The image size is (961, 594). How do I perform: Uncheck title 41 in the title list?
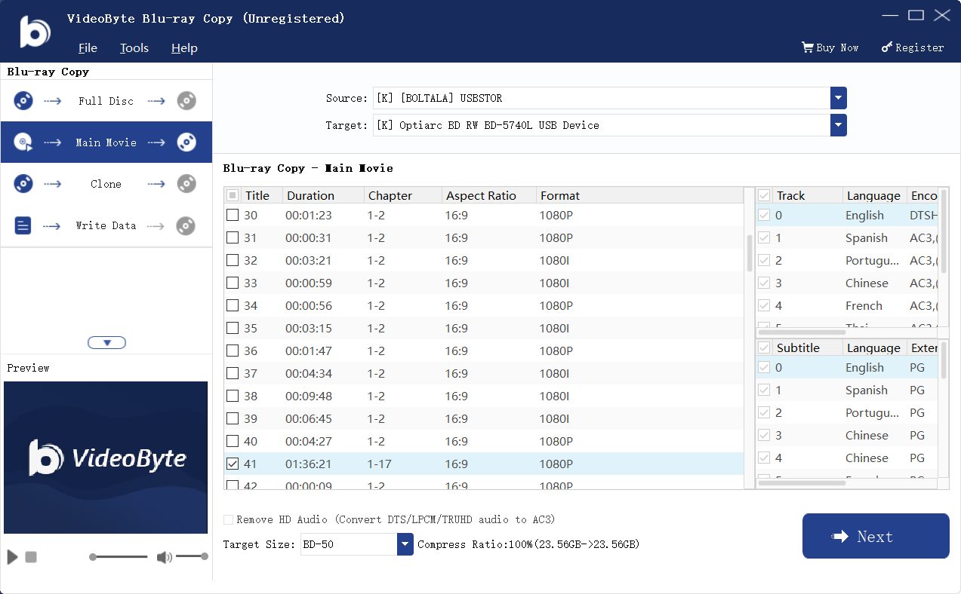pos(232,464)
